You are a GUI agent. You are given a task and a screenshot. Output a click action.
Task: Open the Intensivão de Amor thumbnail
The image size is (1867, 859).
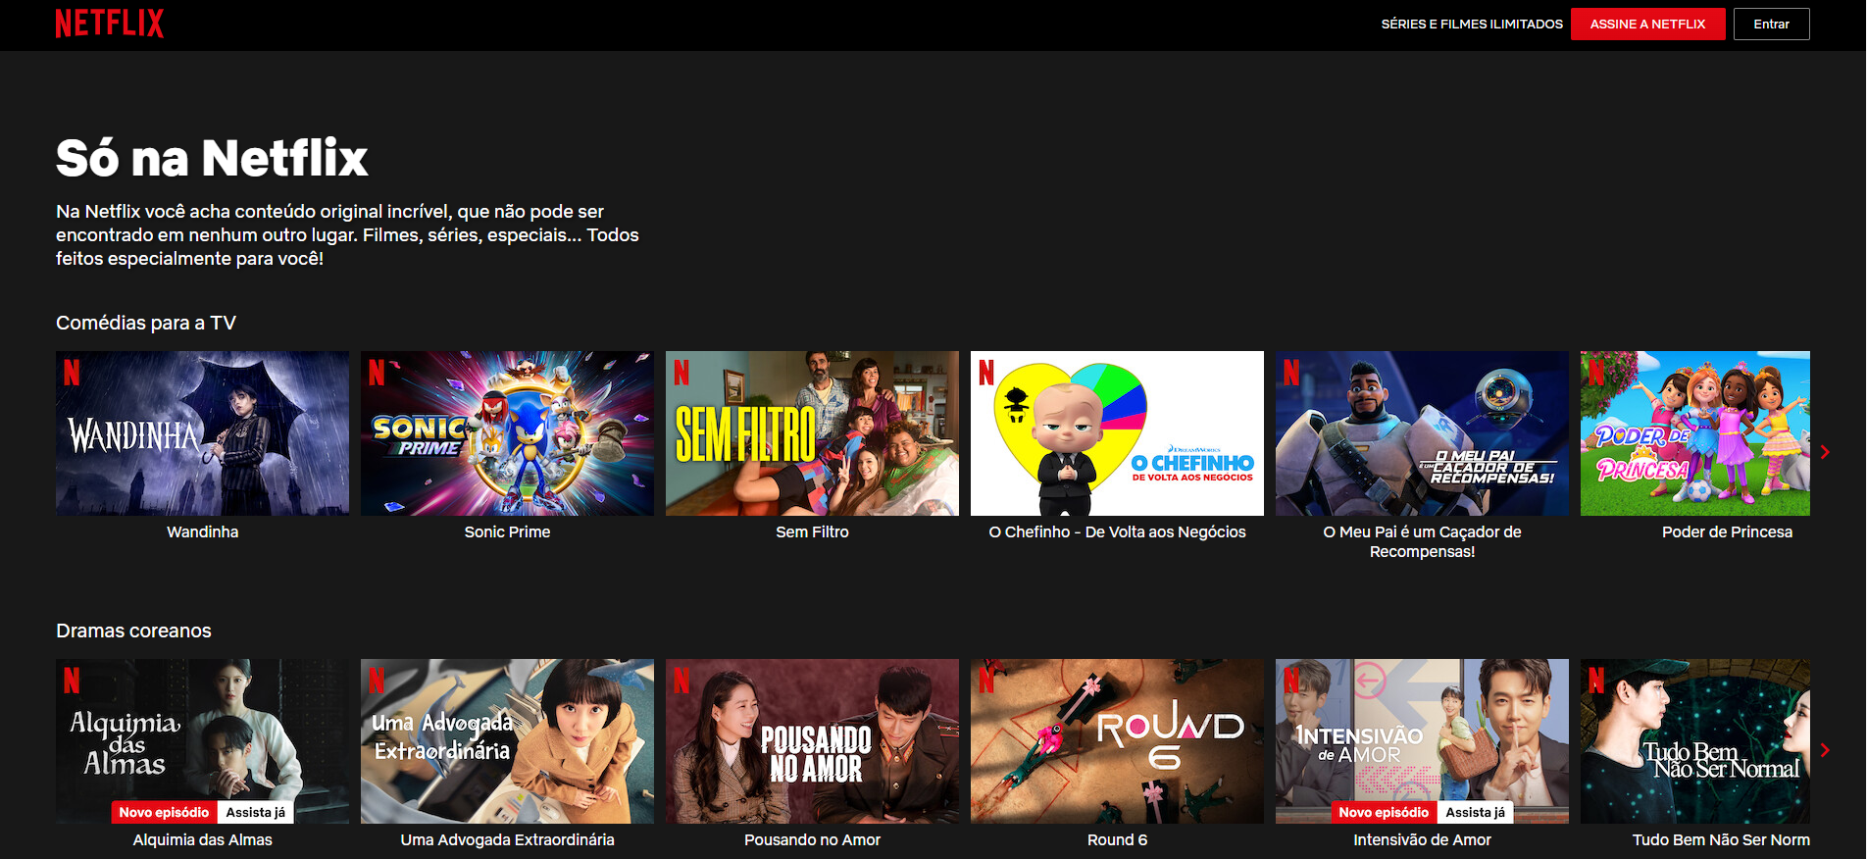pos(1422,741)
